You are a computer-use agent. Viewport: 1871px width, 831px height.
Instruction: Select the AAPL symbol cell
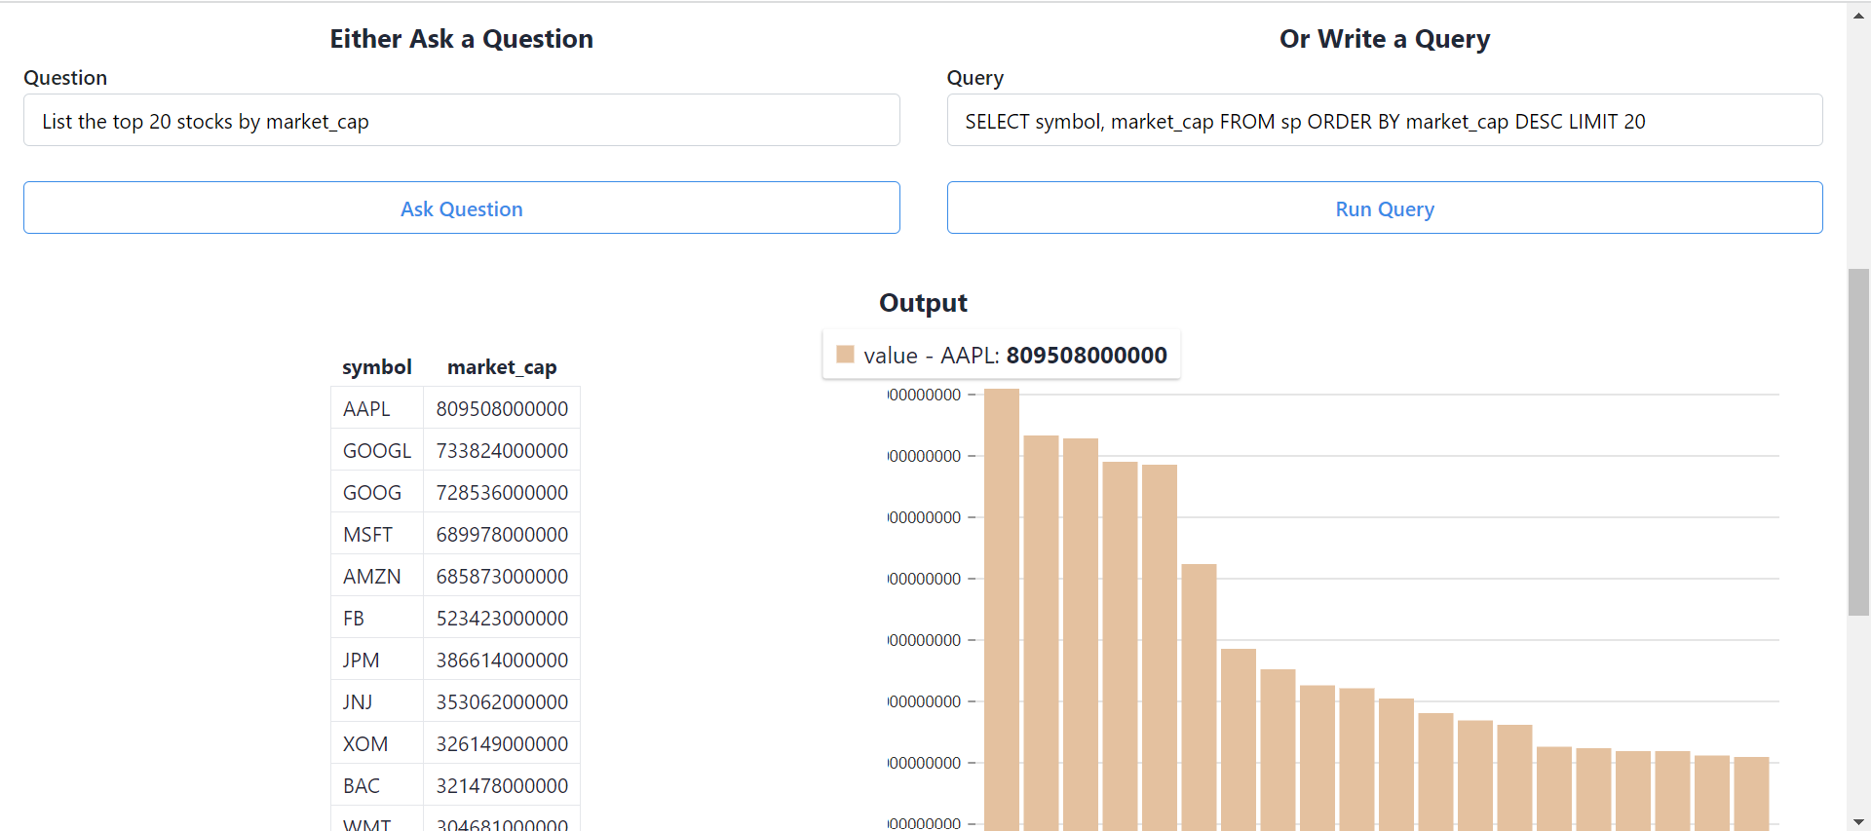(x=377, y=408)
